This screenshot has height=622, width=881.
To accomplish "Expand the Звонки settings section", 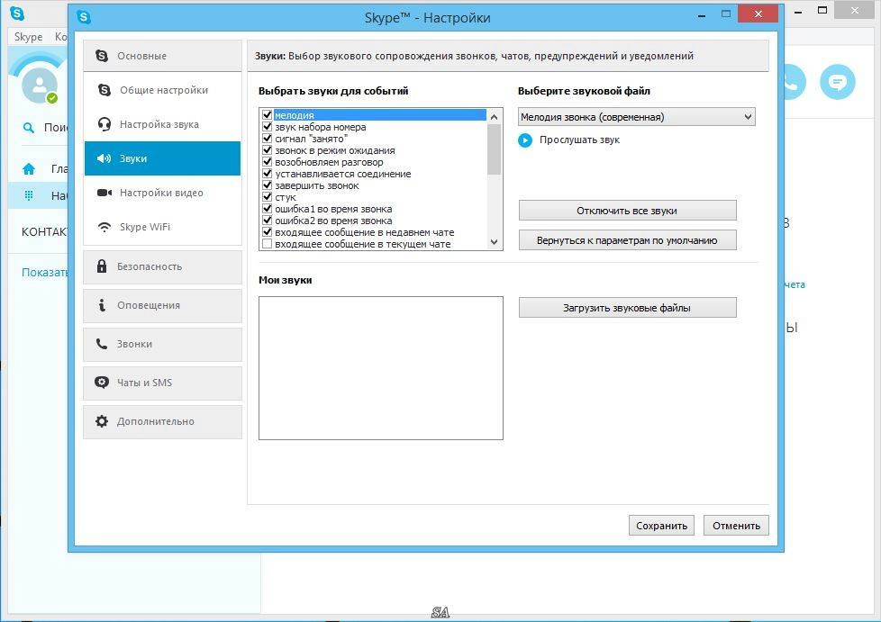I will pyautogui.click(x=162, y=344).
